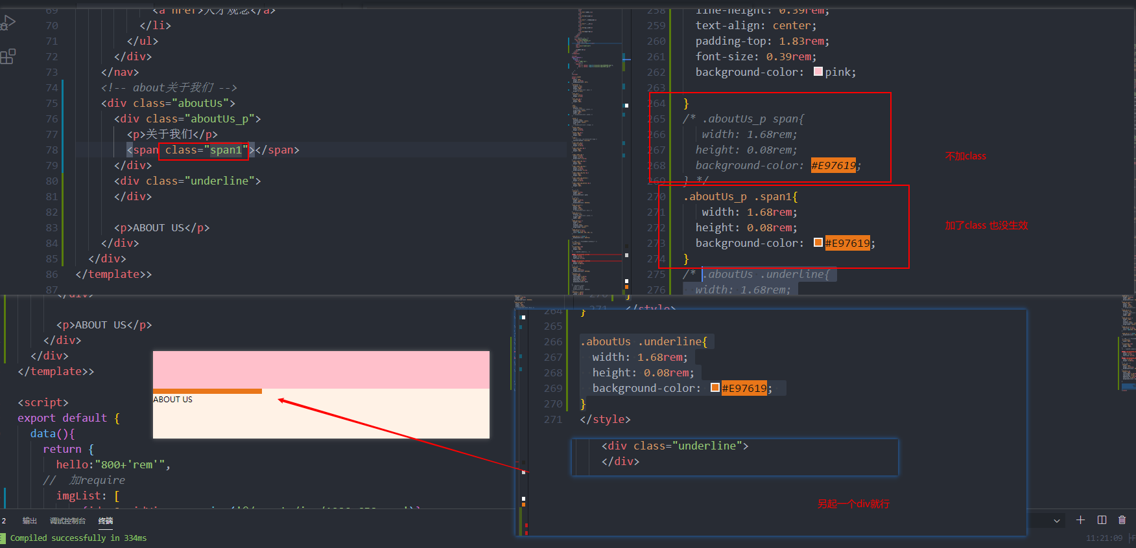Click the script opening tag
Viewport: 1136px width, 548px height.
(43, 403)
